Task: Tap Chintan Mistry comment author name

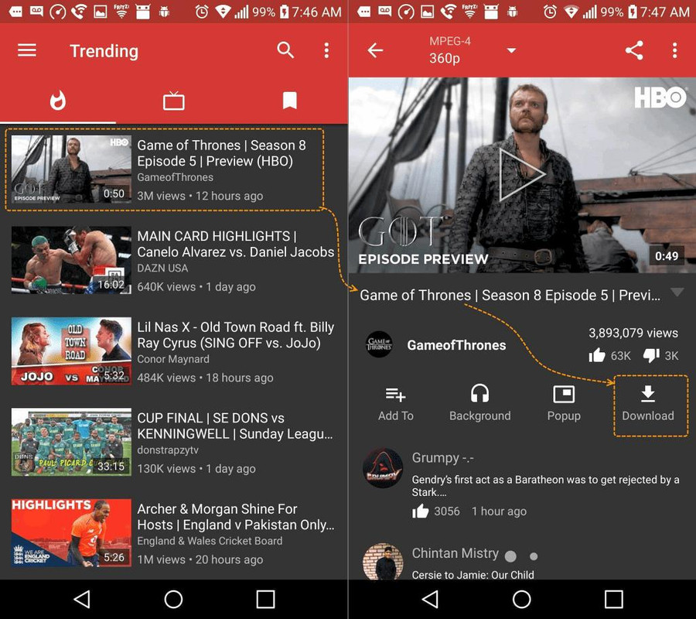Action: coord(455,553)
